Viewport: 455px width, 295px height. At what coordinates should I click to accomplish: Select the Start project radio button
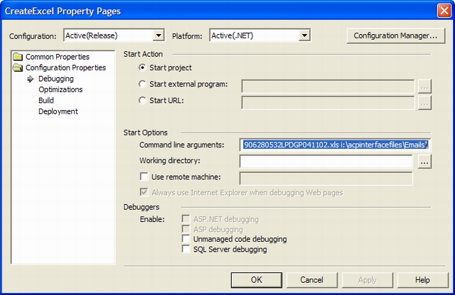click(x=142, y=67)
